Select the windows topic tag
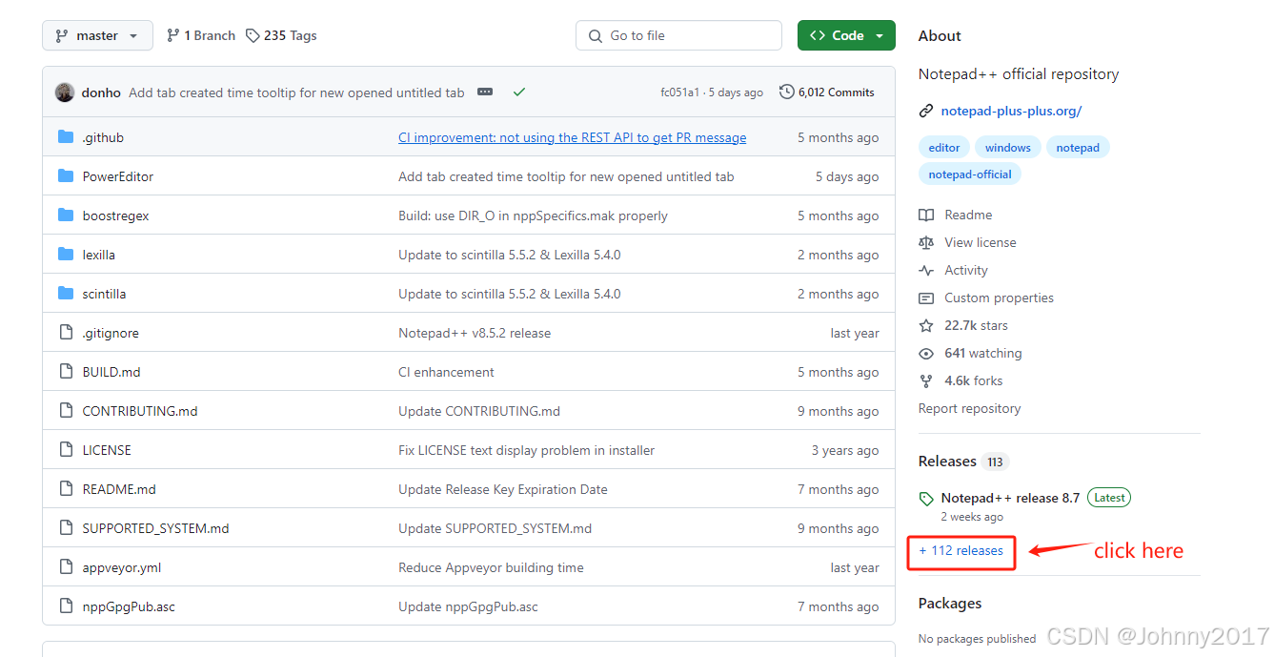 [x=1008, y=148]
